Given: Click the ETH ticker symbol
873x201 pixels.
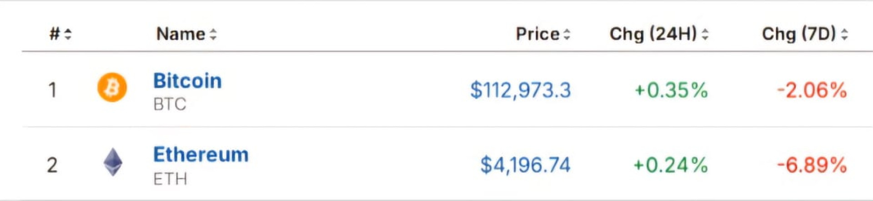Looking at the screenshot, I should click(170, 179).
